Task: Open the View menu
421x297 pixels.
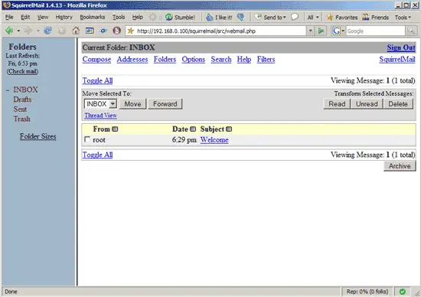Action: [x=43, y=17]
